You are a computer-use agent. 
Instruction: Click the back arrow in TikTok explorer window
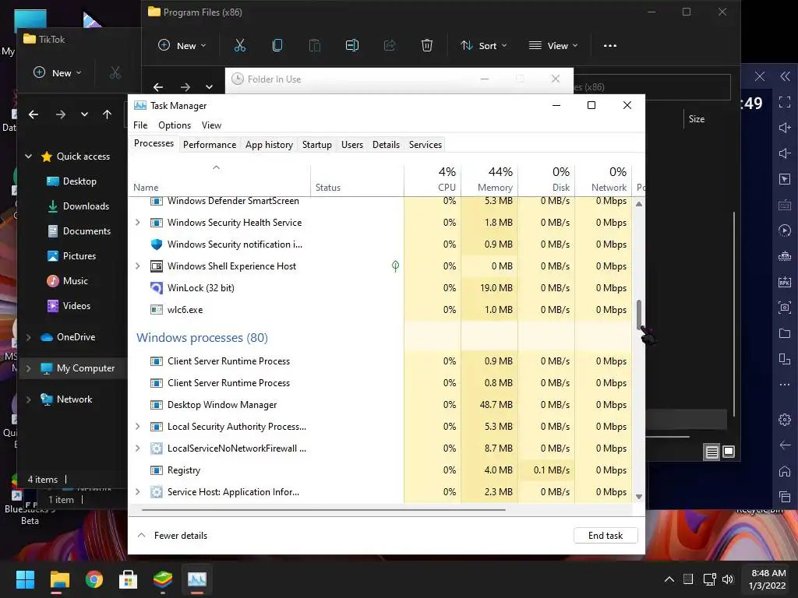click(x=34, y=114)
